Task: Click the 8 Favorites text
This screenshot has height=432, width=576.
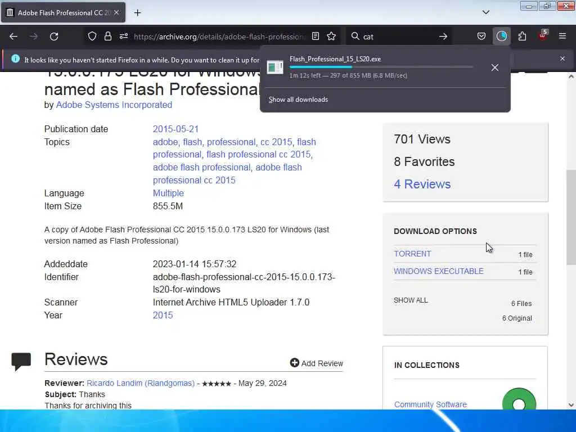Action: [x=424, y=161]
